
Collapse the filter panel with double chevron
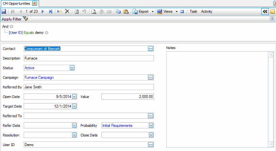pyautogui.click(x=272, y=19)
